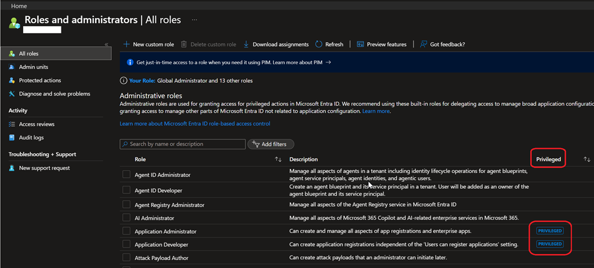Sort by Role column arrows
594x268 pixels.
coord(278,159)
